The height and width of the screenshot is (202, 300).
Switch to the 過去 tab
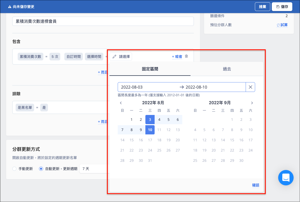click(227, 69)
